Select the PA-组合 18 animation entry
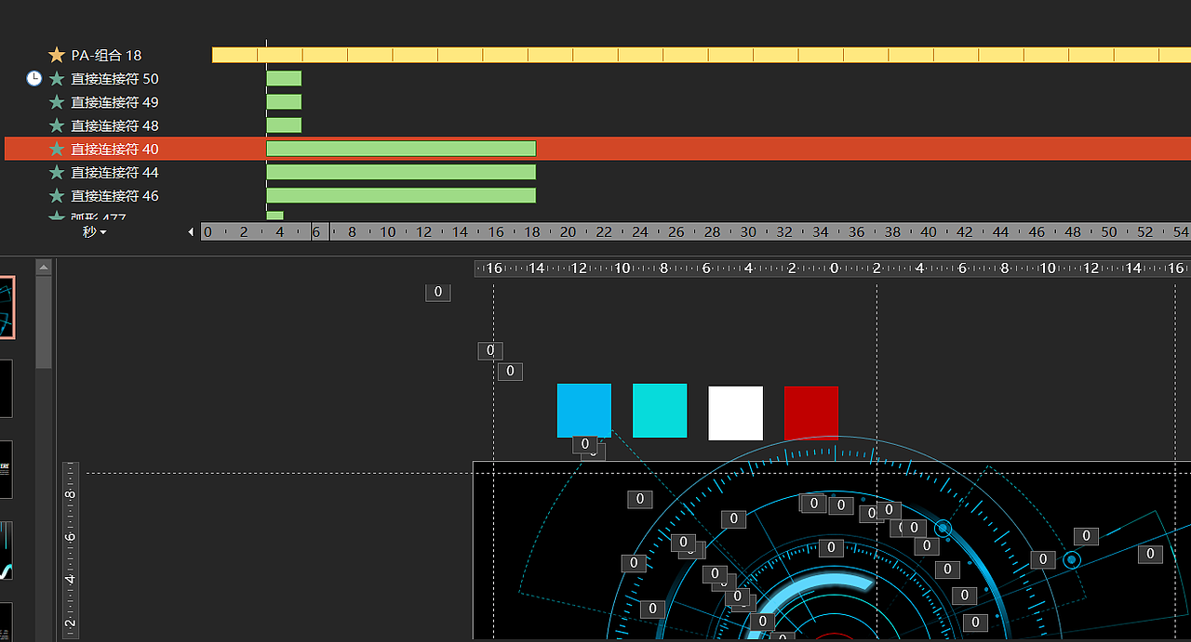The image size is (1191, 642). (106, 56)
